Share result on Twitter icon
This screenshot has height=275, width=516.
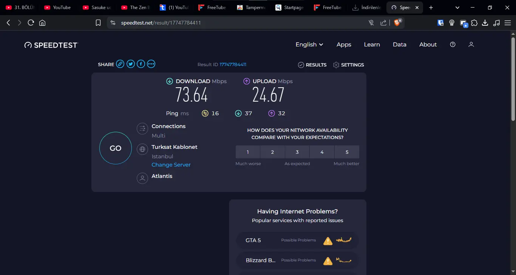(x=131, y=64)
